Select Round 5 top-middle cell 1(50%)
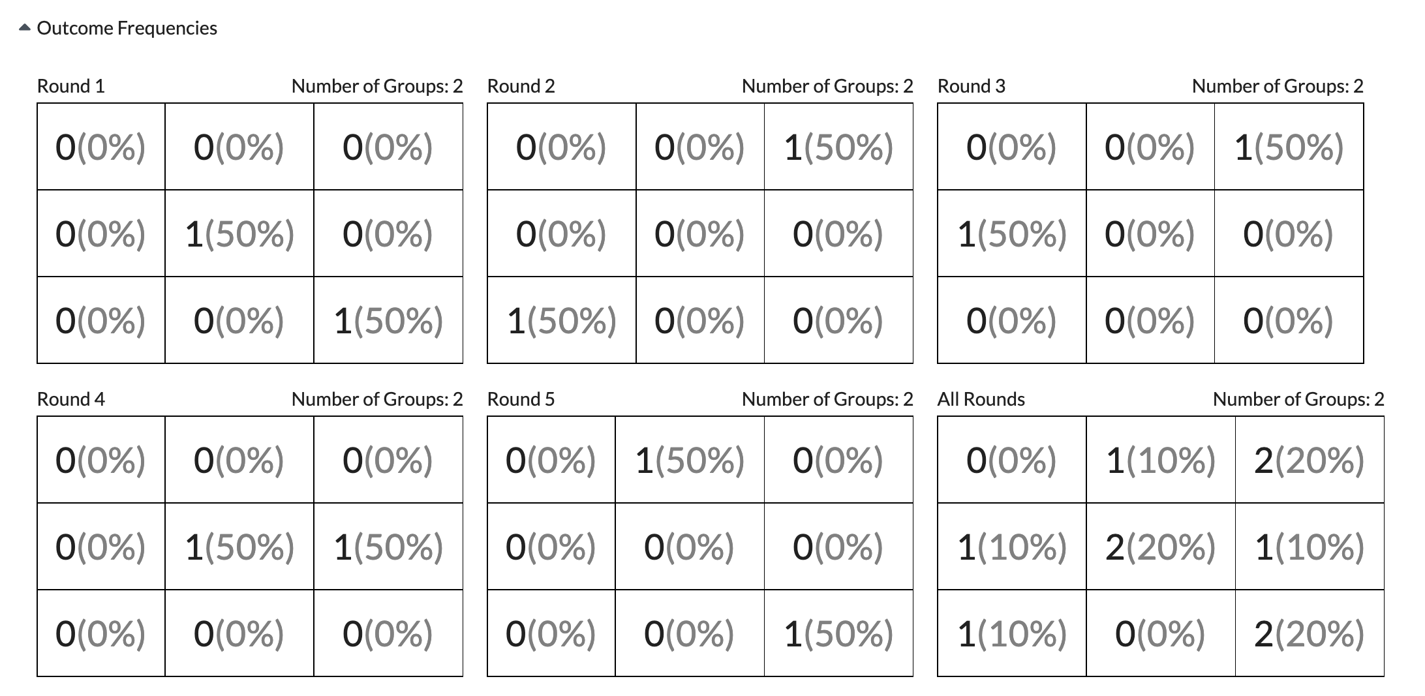This screenshot has height=696, width=1425. (690, 460)
